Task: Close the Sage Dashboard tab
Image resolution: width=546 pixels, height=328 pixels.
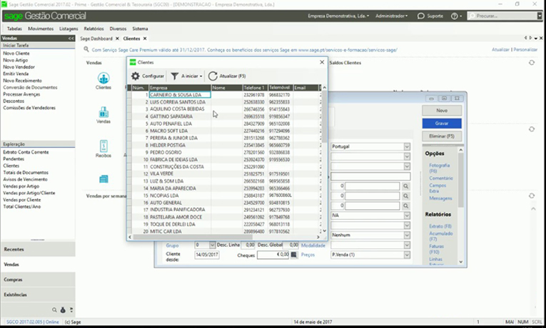Action: pos(117,39)
